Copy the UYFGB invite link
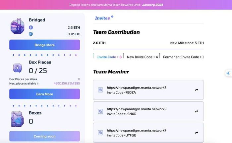 point(100,133)
